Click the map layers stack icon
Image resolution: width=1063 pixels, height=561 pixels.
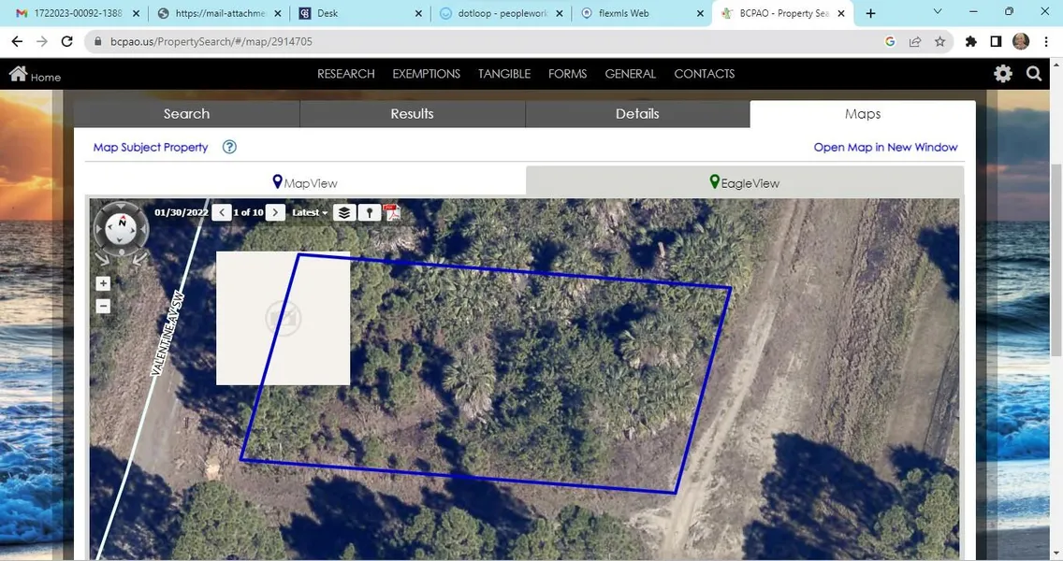click(344, 212)
